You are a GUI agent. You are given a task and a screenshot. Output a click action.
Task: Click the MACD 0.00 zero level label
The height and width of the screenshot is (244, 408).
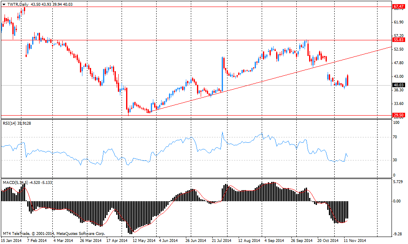(x=397, y=201)
